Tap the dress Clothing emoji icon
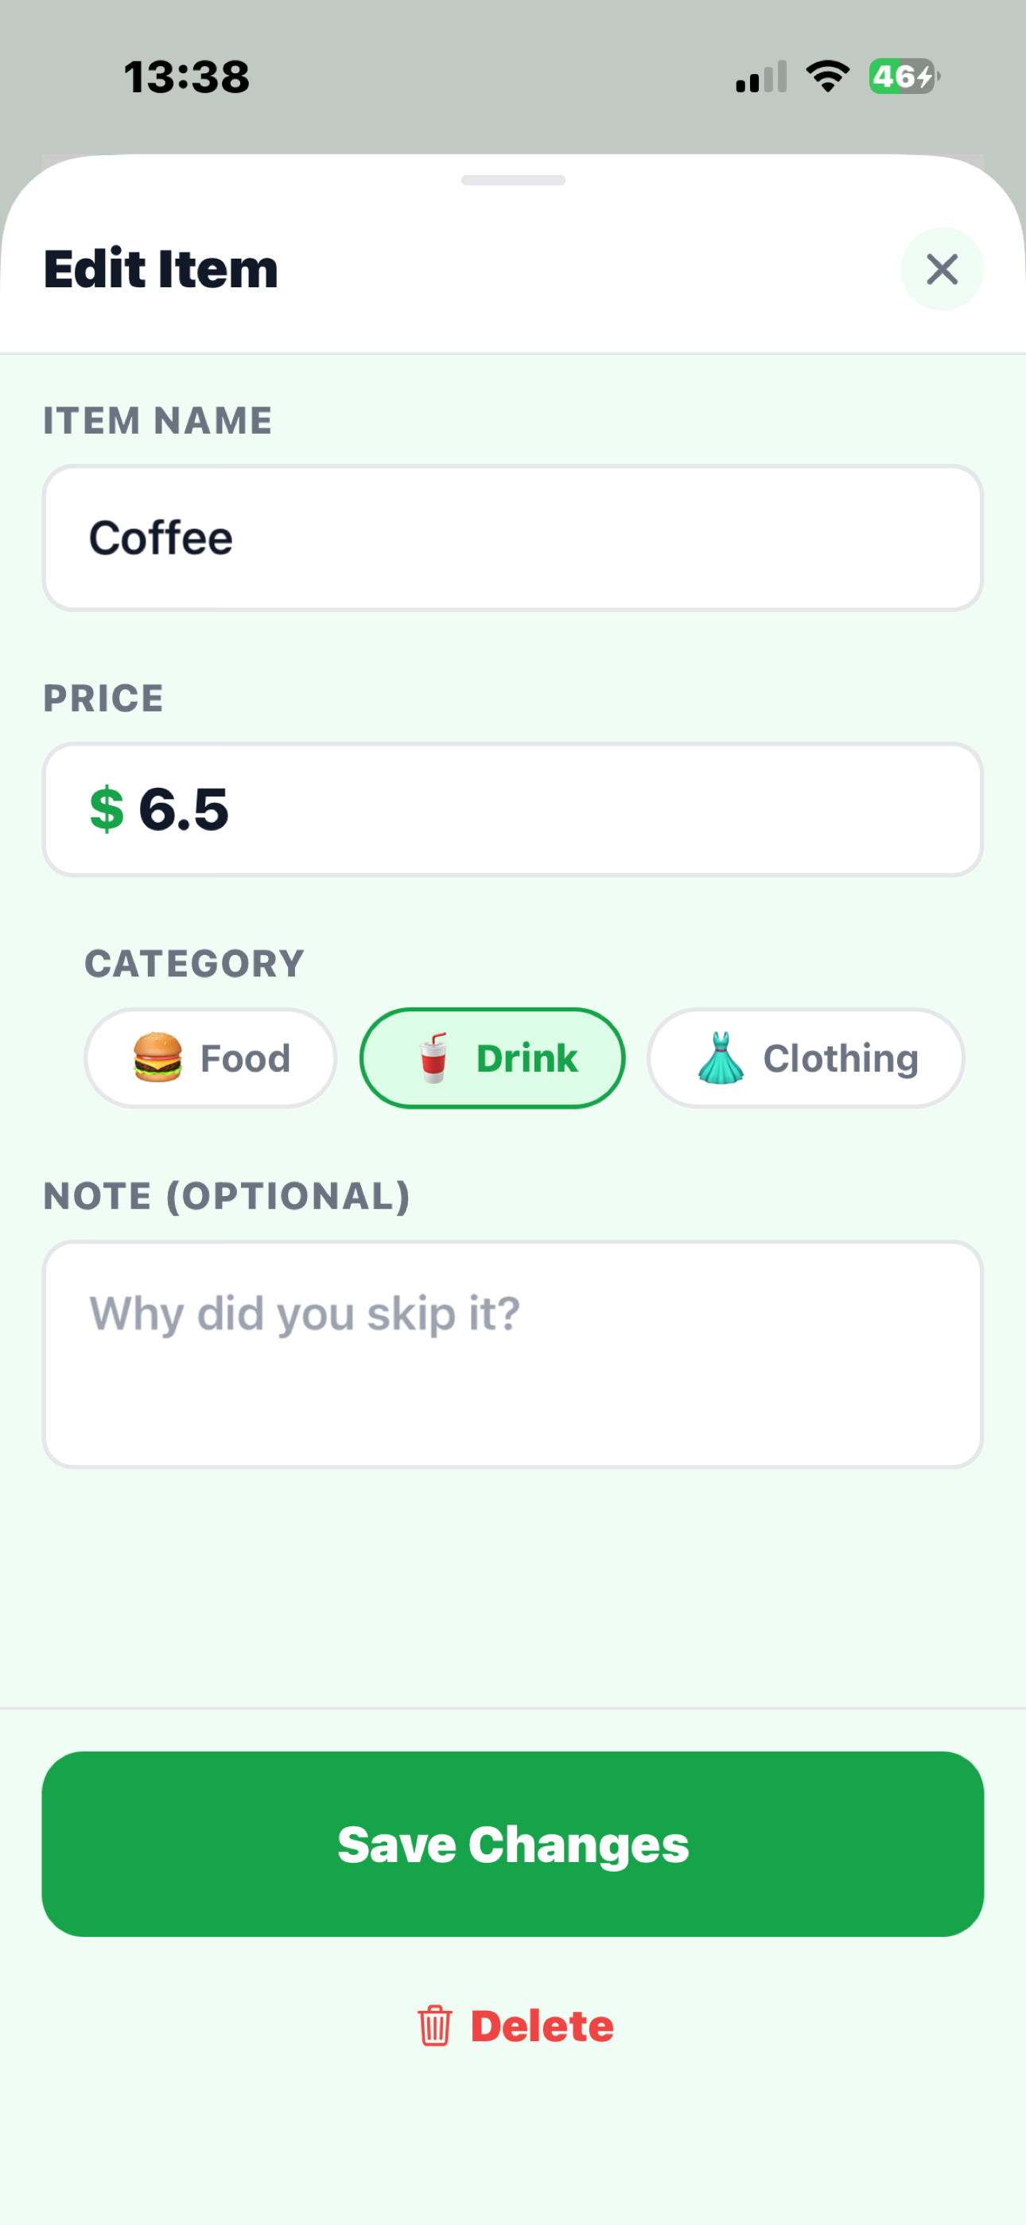1026x2225 pixels. tap(721, 1058)
